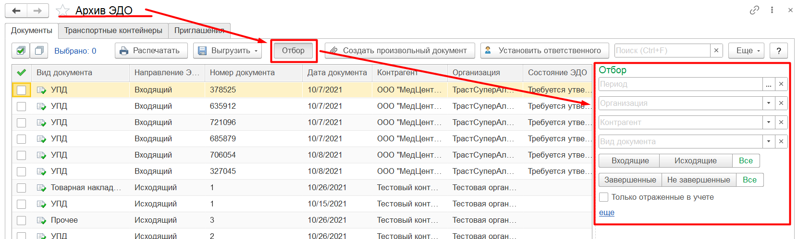The width and height of the screenshot is (798, 239).
Task: Select Все beside Не завершенные
Action: click(749, 180)
